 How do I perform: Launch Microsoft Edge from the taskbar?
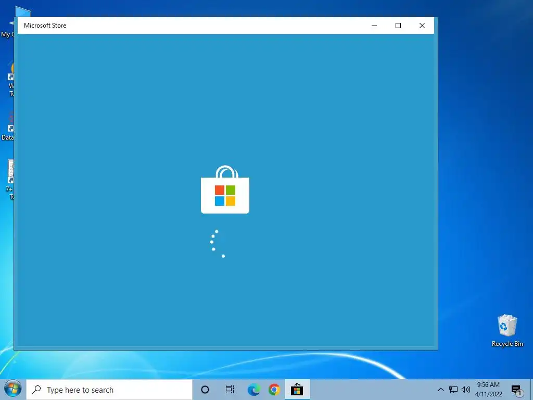click(x=253, y=390)
